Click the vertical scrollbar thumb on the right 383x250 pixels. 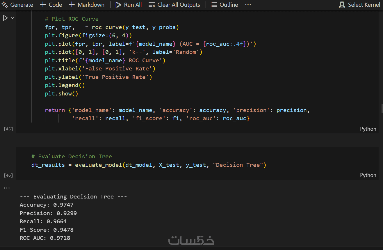tap(382, 108)
